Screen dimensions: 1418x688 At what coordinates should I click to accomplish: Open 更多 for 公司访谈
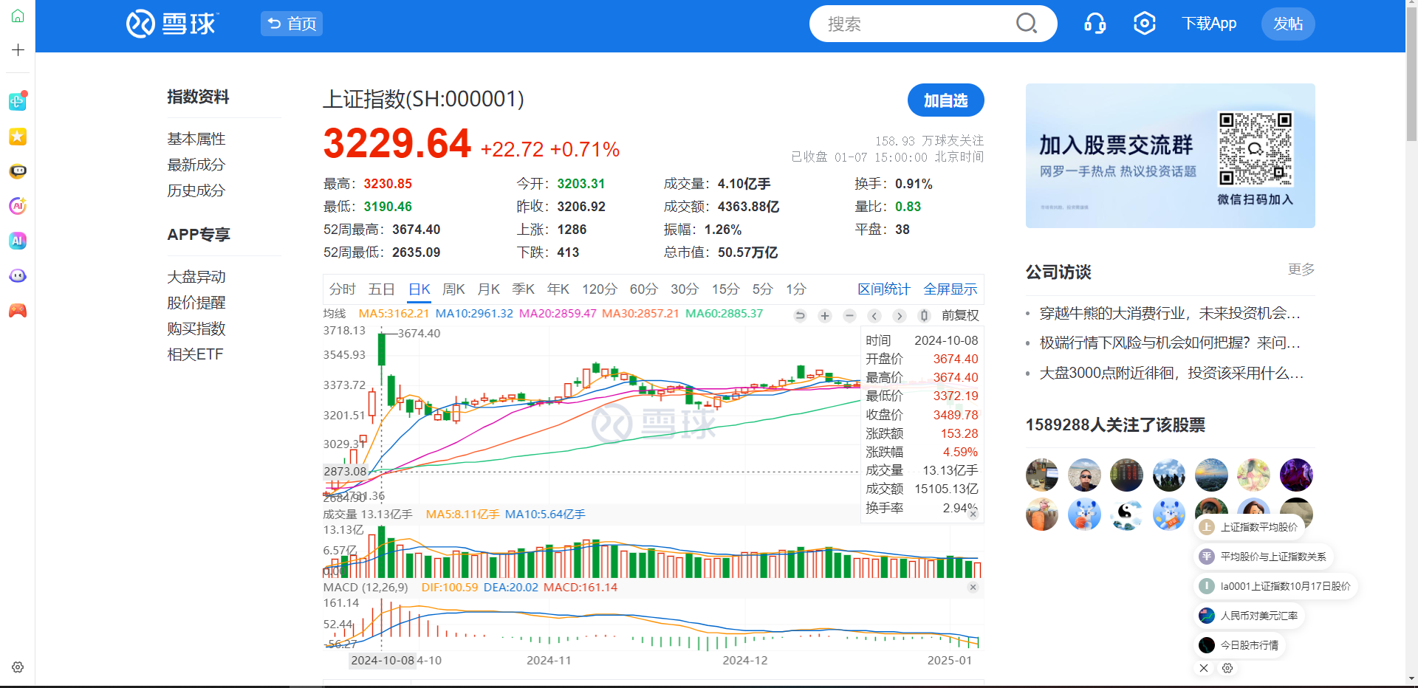click(x=1301, y=269)
